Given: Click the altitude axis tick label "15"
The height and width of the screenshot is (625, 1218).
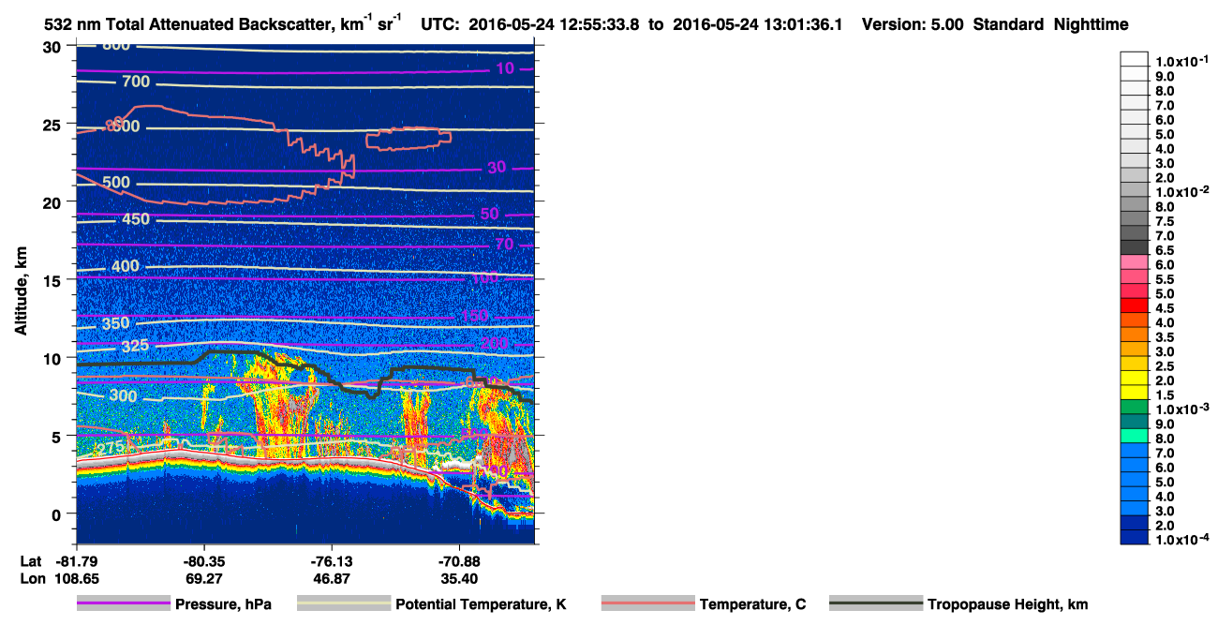Looking at the screenshot, I should click(x=54, y=280).
